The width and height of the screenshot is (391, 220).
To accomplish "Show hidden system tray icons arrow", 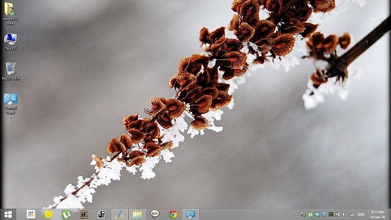I will (296, 215).
